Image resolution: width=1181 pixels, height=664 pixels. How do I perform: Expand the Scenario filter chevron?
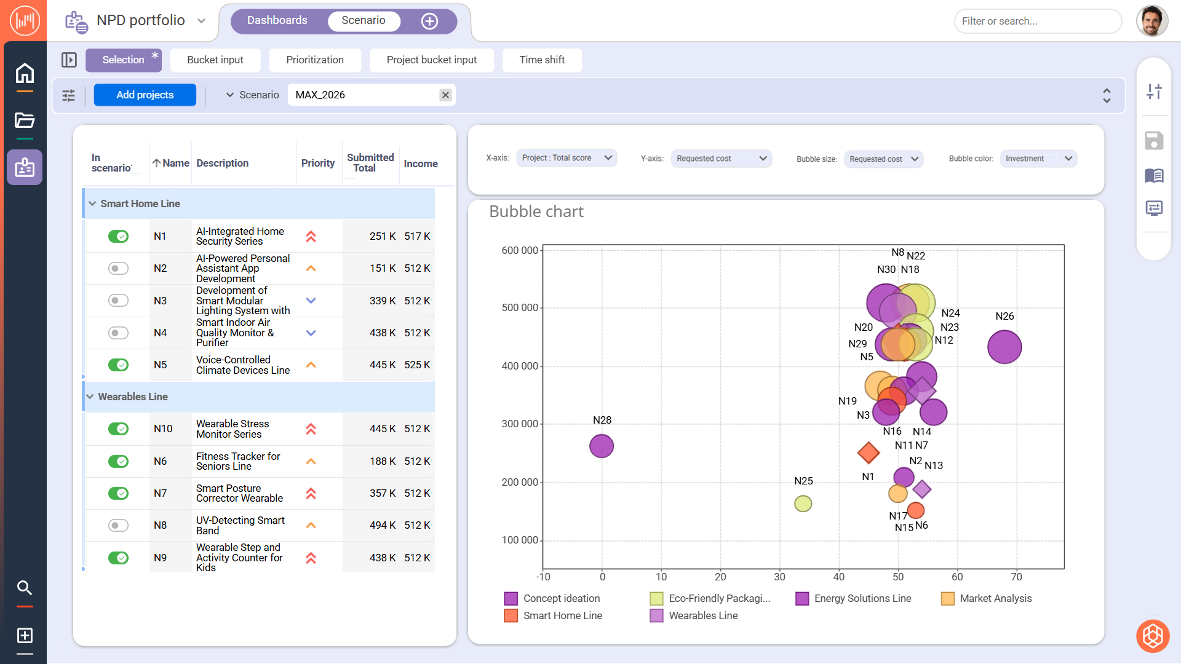(x=230, y=95)
